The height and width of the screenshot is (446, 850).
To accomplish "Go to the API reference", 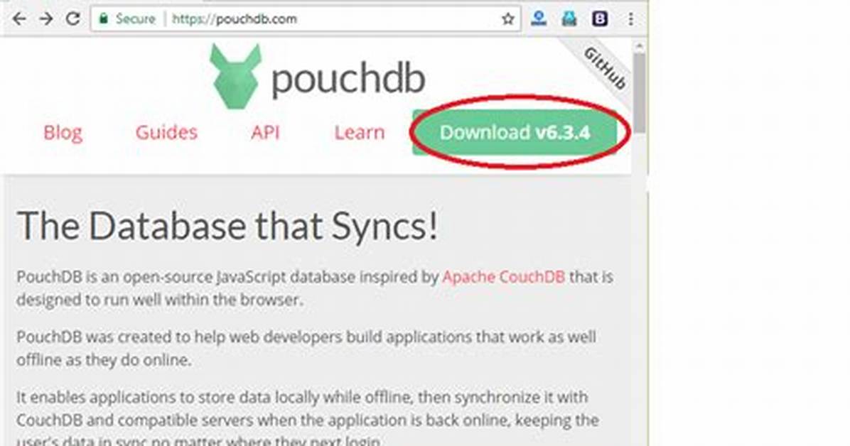I will (x=265, y=132).
